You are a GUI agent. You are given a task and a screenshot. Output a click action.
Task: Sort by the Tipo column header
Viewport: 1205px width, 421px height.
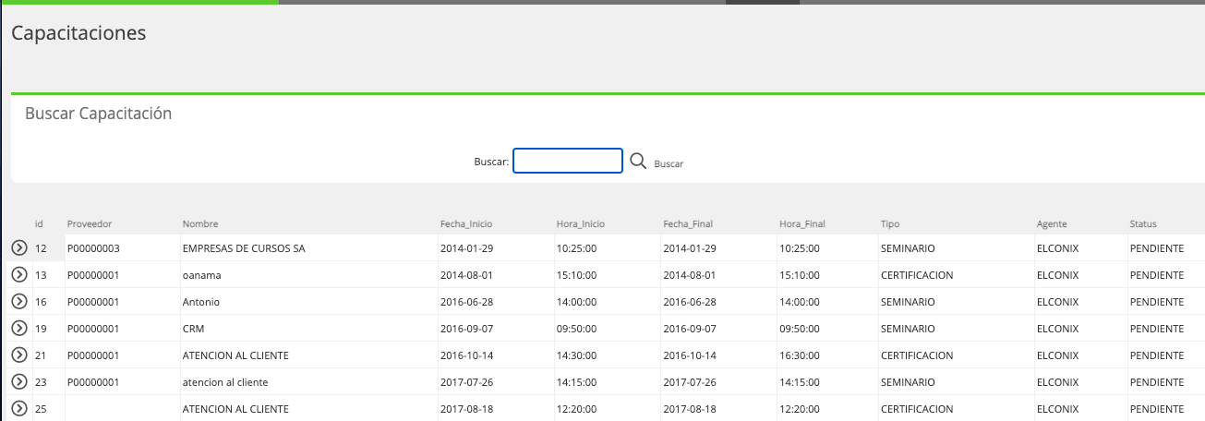point(890,224)
